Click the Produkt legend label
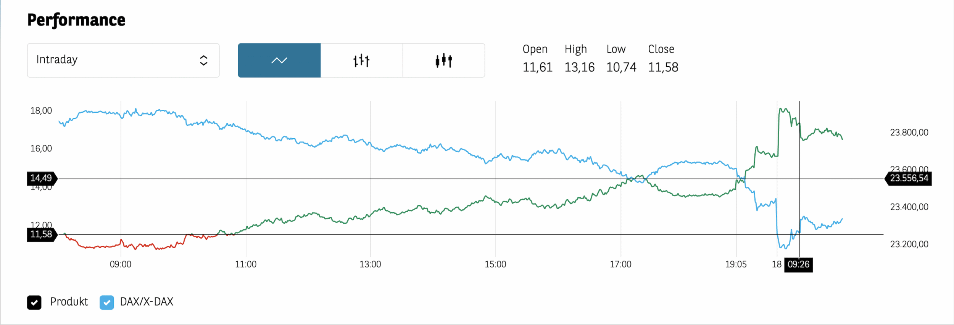Image resolution: width=954 pixels, height=325 pixels. 69,302
